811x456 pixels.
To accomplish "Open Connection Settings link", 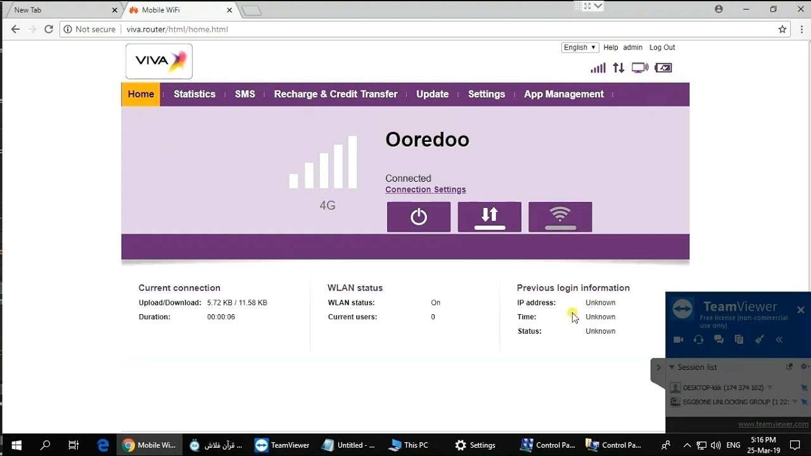I will [426, 189].
